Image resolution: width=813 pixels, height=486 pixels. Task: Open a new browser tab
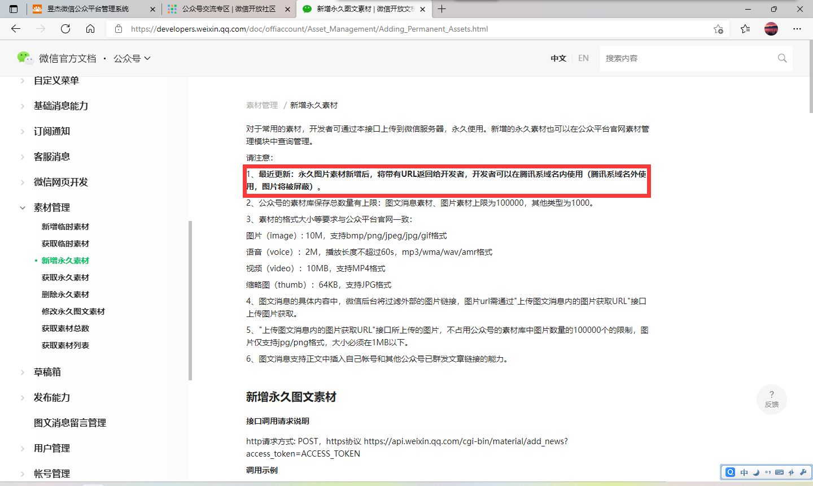tap(442, 9)
